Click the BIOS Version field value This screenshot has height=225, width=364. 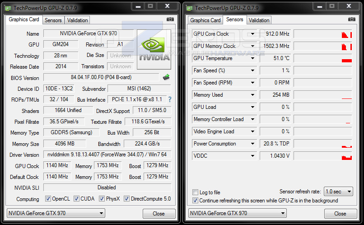101,77
